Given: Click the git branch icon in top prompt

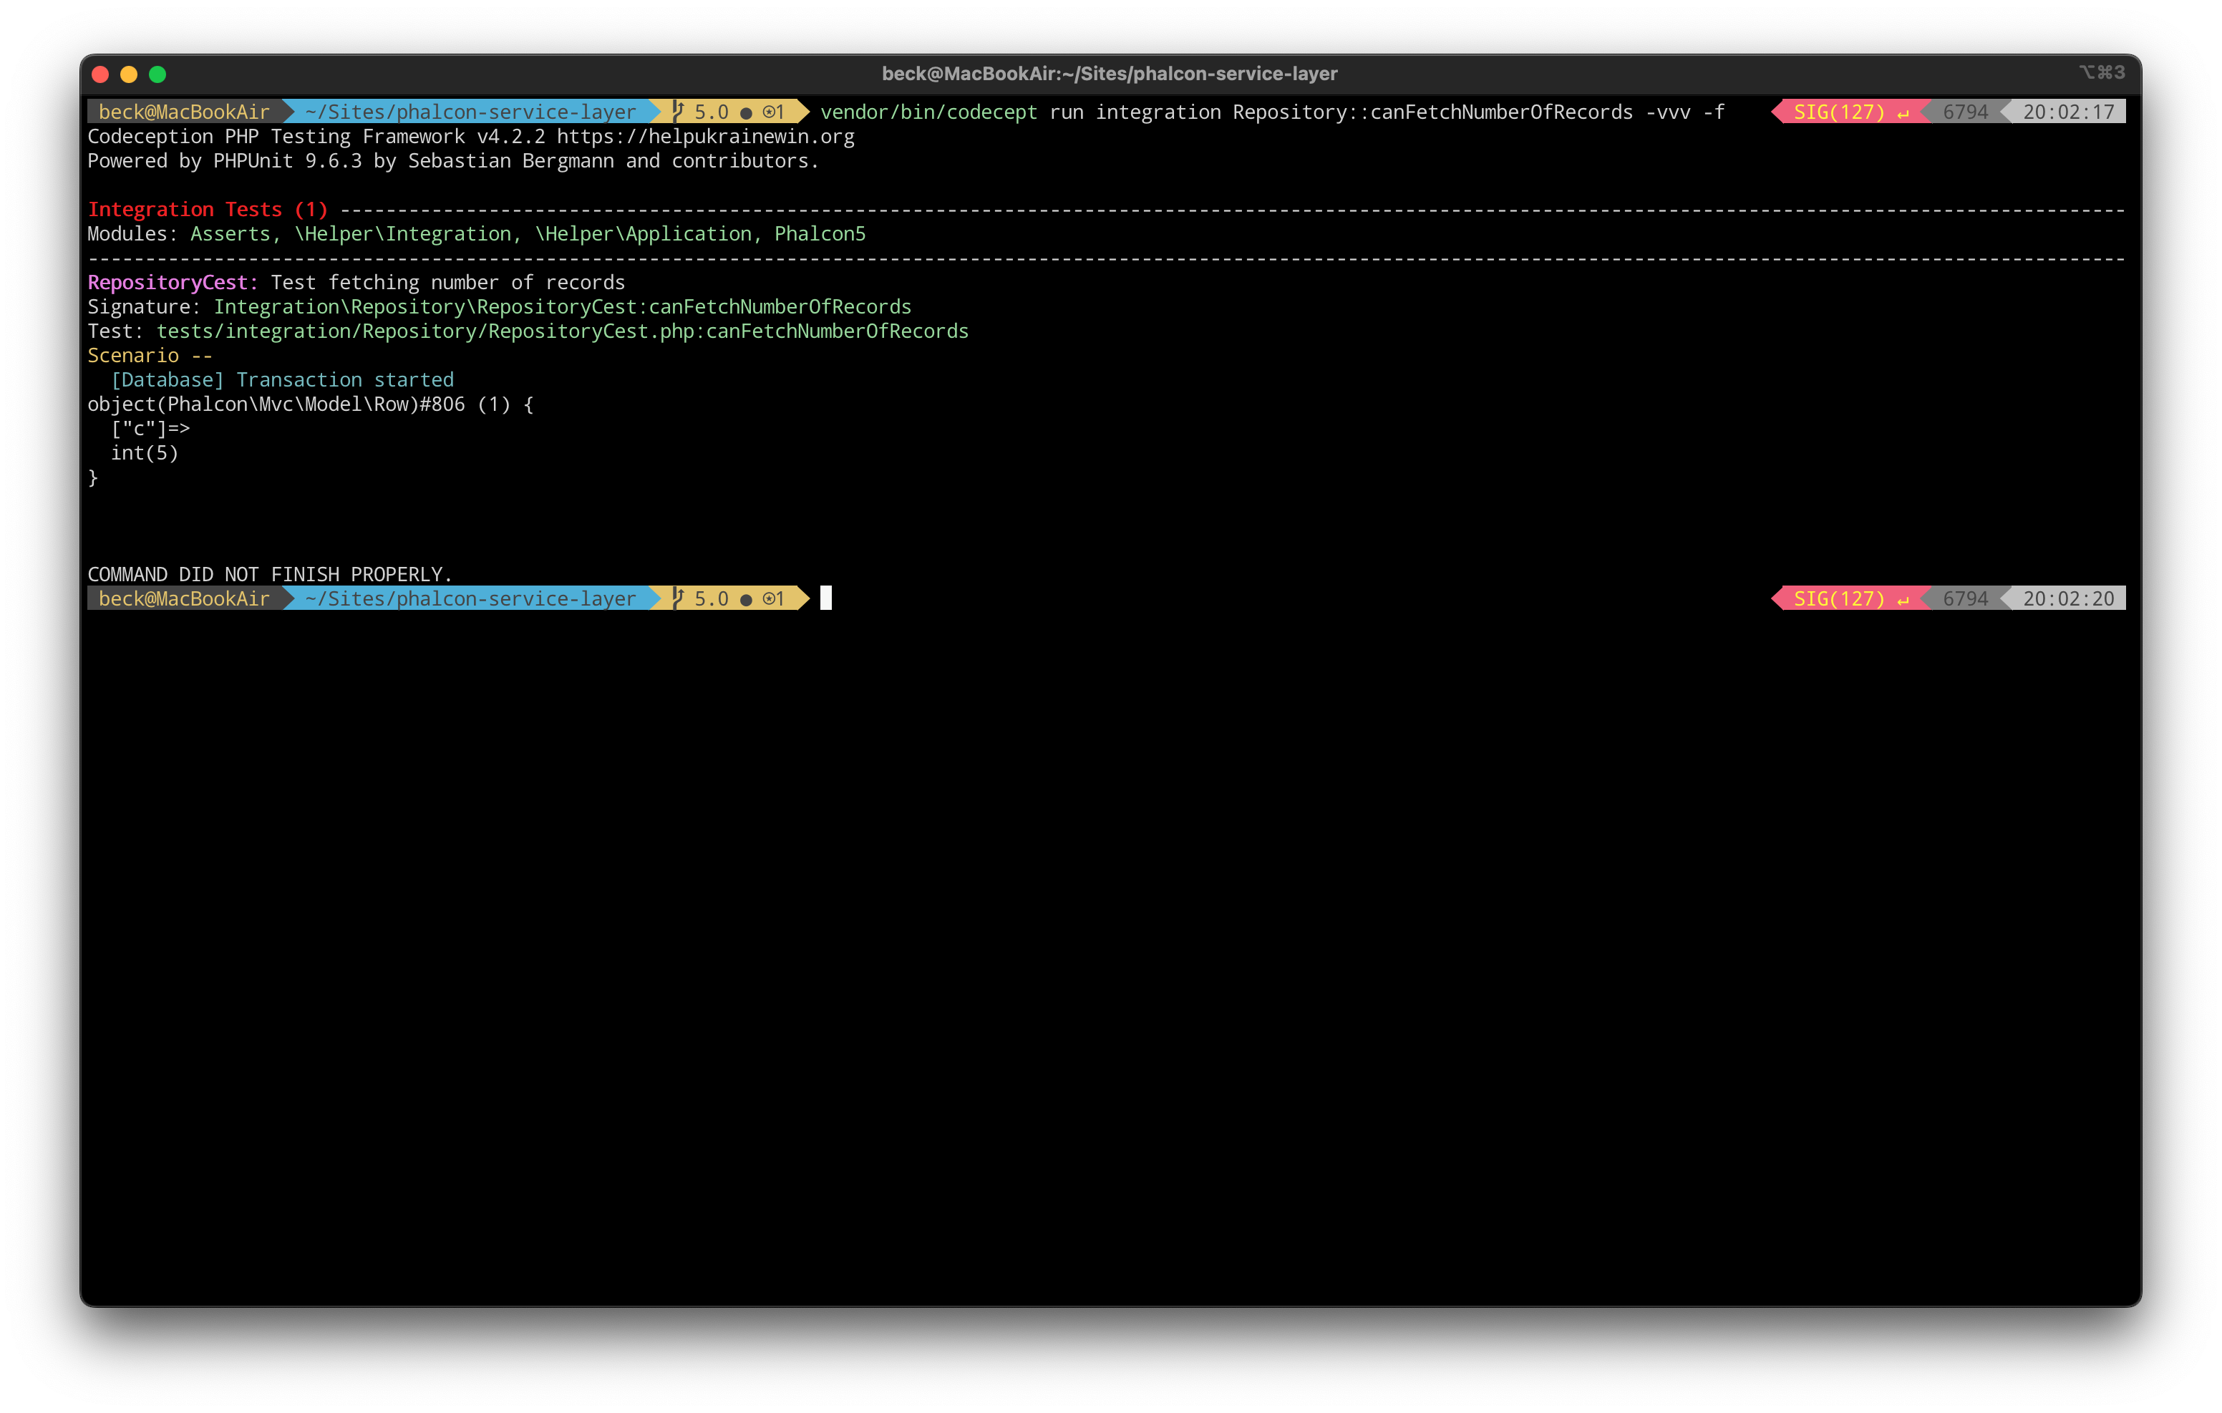Looking at the screenshot, I should click(678, 112).
